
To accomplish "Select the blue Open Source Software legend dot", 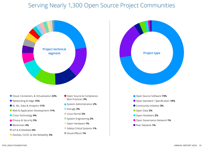I will coord(134,96).
